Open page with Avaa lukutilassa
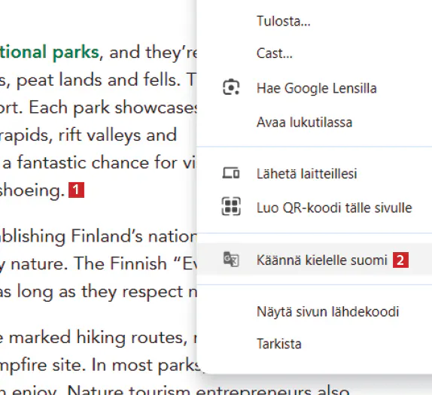The height and width of the screenshot is (395, 432). (x=314, y=123)
